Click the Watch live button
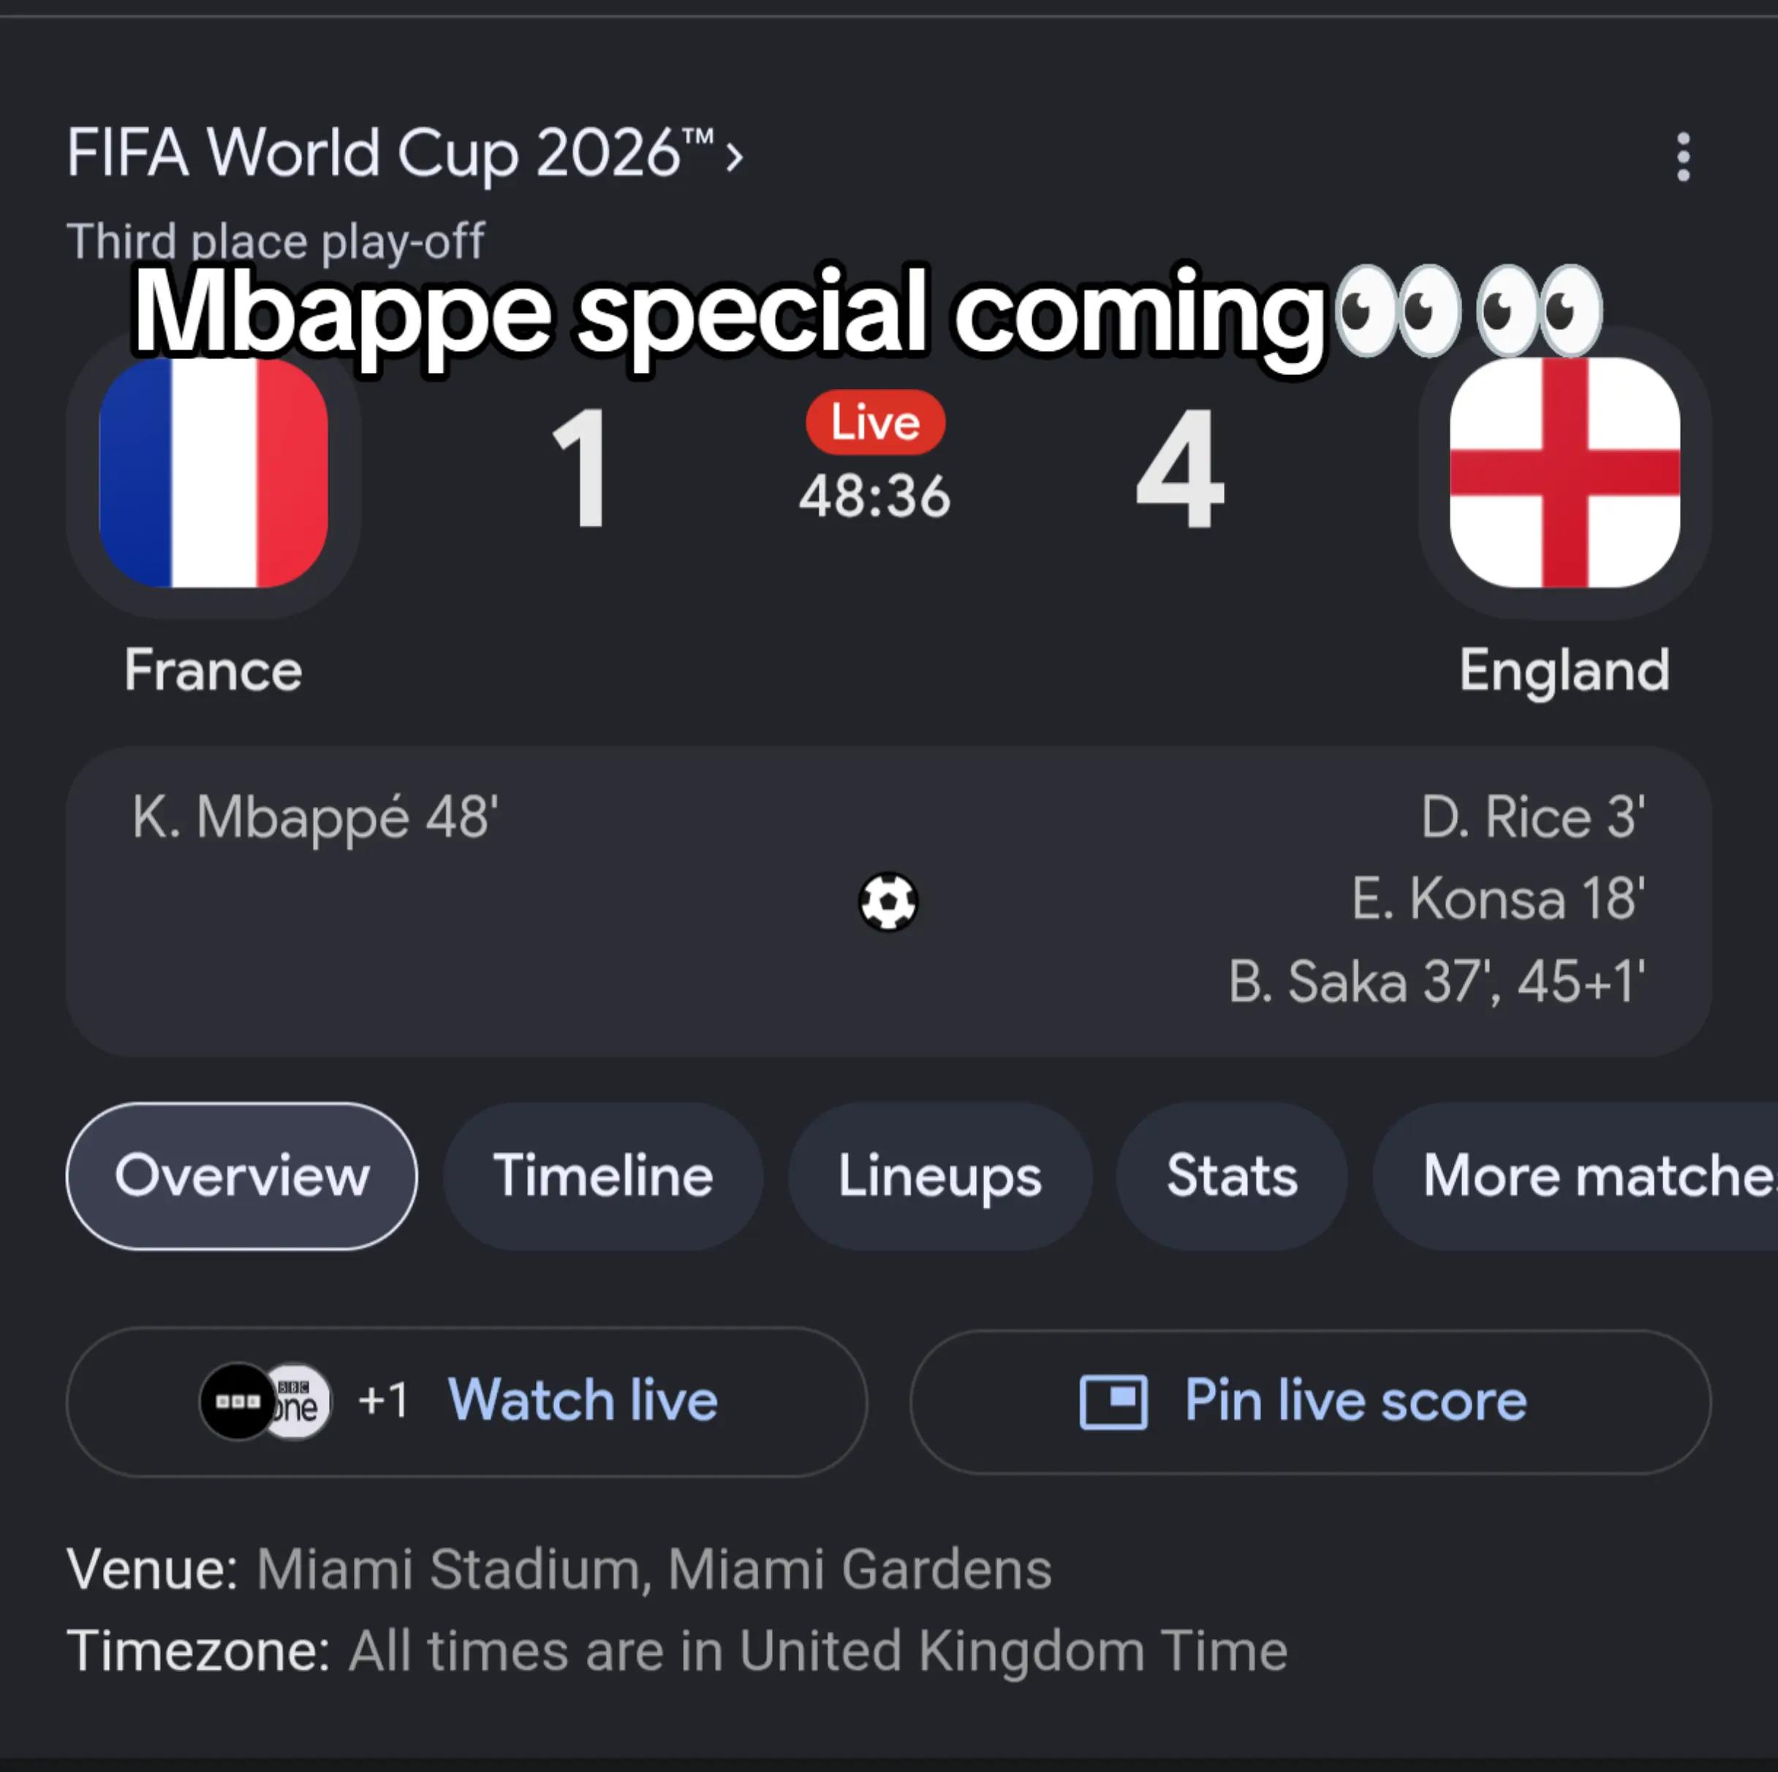 (x=466, y=1401)
